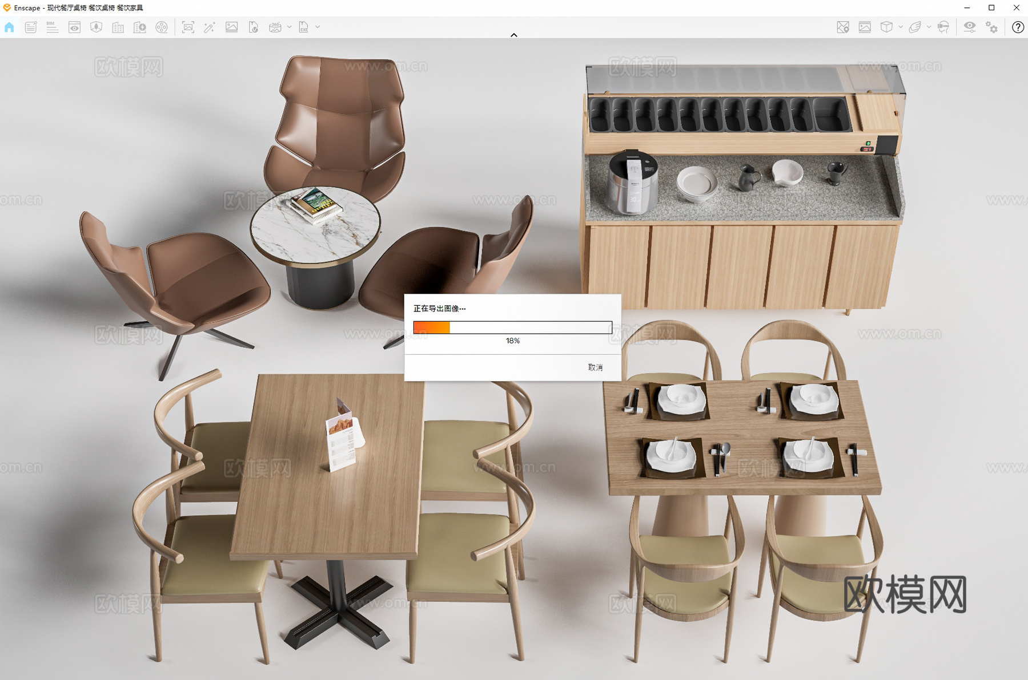Viewport: 1028px width, 680px height.
Task: Click the screenshot capture frame icon
Action: (x=188, y=27)
